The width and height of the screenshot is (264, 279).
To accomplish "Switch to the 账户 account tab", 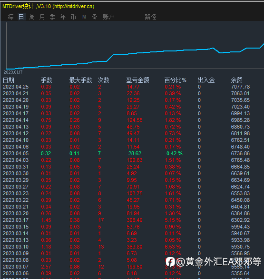I will (108, 17).
